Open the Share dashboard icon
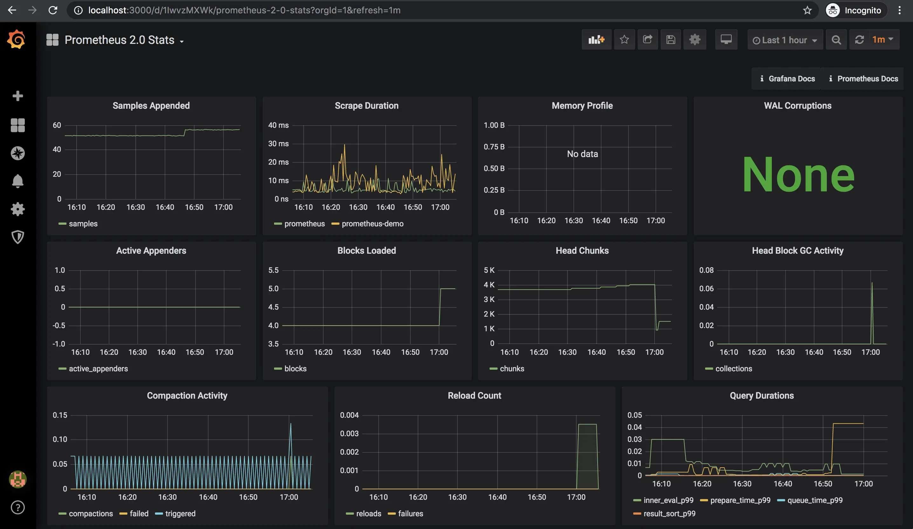913x529 pixels. pos(648,39)
